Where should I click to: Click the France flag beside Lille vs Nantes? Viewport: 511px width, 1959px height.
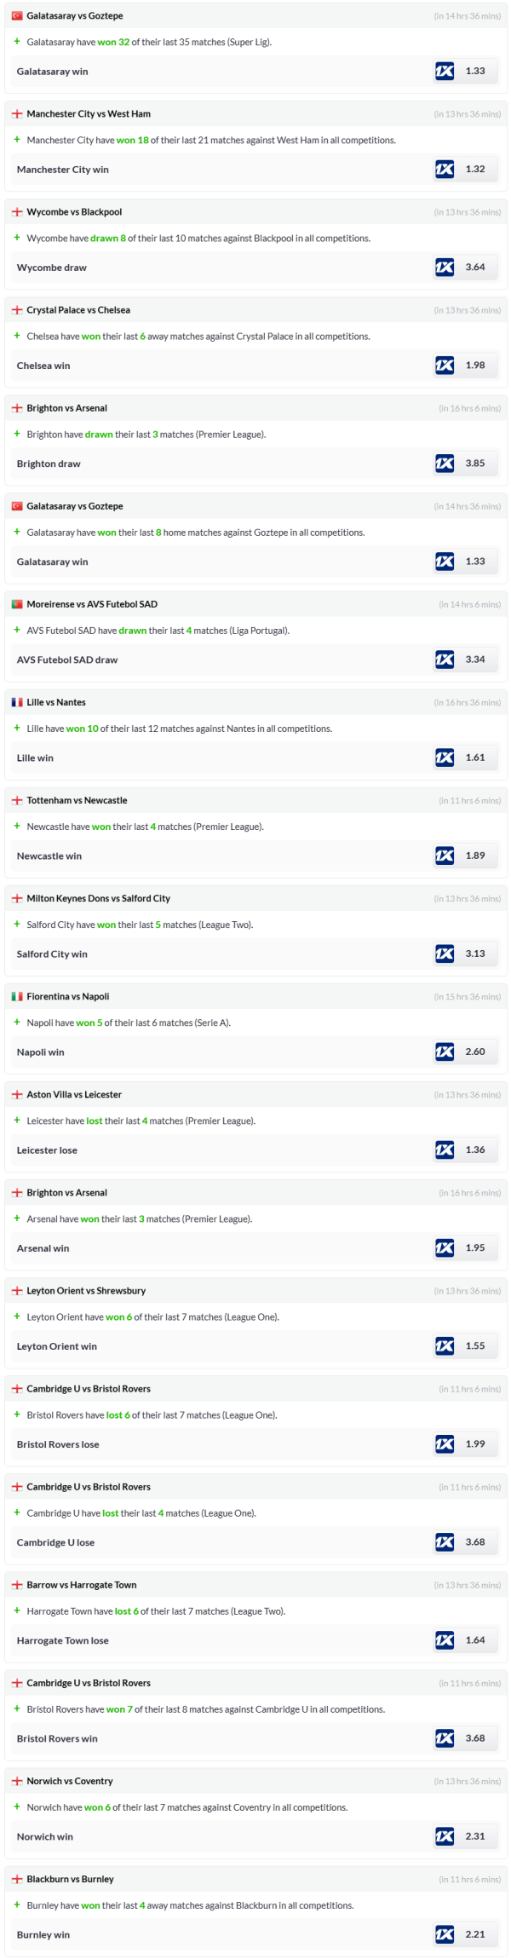(17, 702)
